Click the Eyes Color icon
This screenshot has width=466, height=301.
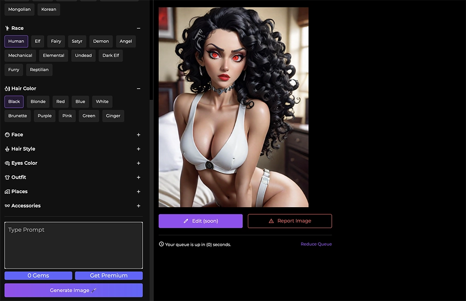coord(7,163)
